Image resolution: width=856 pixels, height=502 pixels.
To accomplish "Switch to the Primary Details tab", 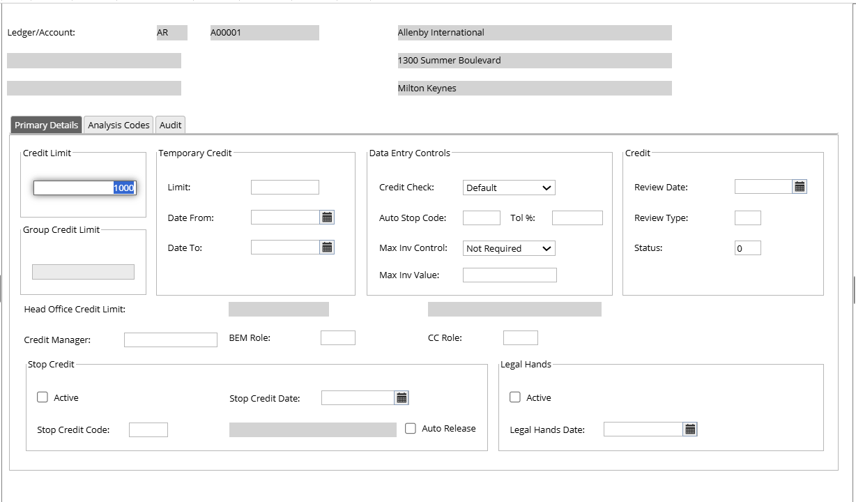I will pos(46,125).
